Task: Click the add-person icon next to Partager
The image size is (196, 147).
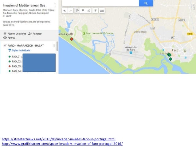Action: pyautogui.click(x=30, y=33)
